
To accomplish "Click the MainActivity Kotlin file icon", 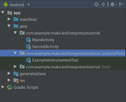I will (x=29, y=40).
